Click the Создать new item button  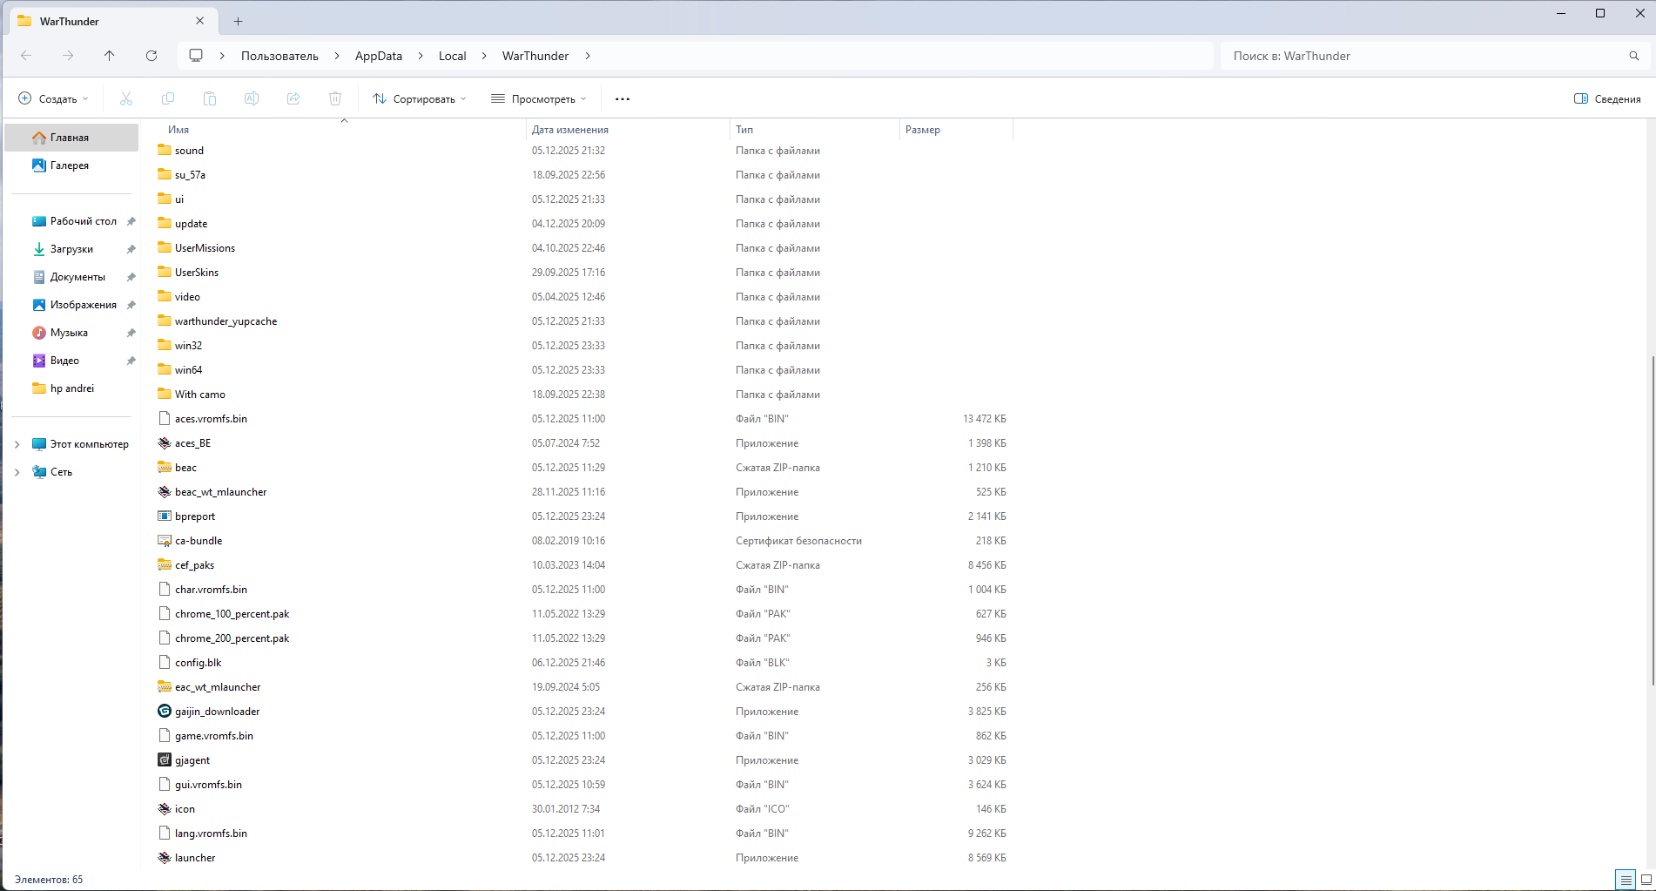[x=54, y=99]
